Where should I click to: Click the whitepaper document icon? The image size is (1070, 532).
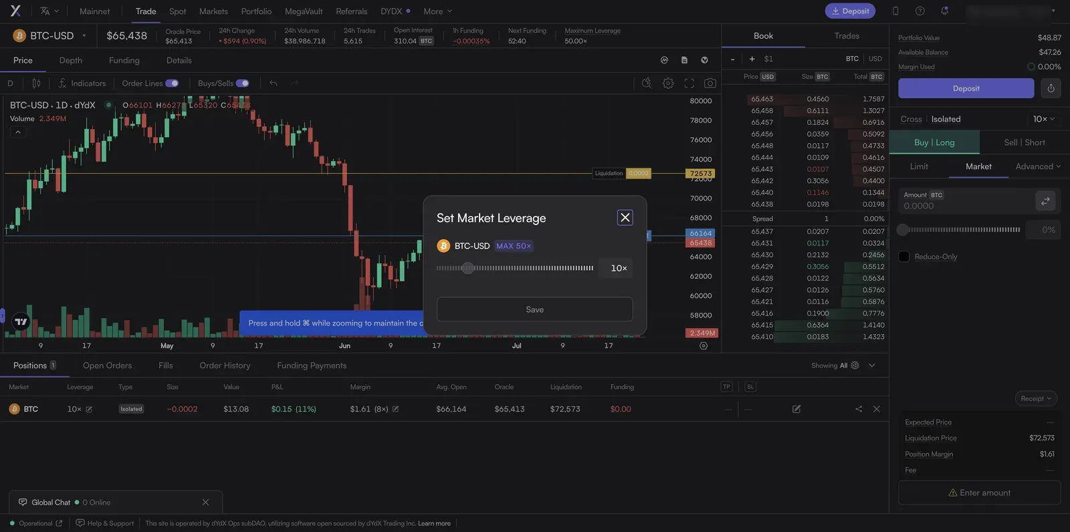tap(684, 60)
